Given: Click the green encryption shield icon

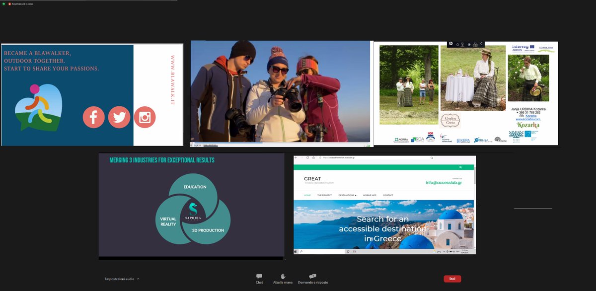Looking at the screenshot, I should pos(3,3).
